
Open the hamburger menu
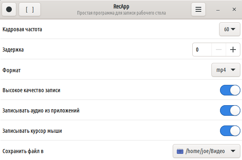click(x=198, y=9)
